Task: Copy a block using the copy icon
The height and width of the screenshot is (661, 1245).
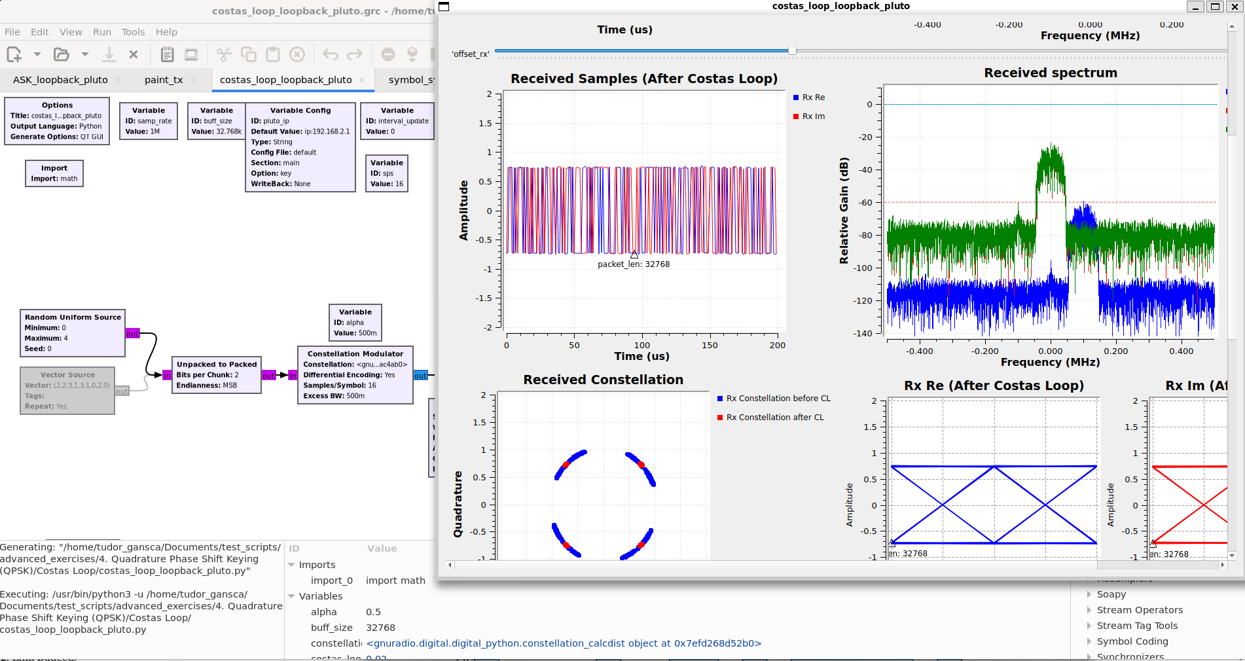Action: pos(248,54)
